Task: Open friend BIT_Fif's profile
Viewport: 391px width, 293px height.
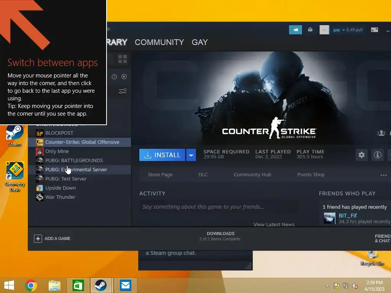Action: click(x=347, y=216)
